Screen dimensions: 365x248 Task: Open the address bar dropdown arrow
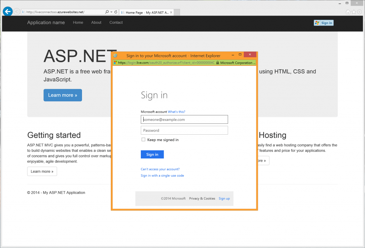(x=111, y=12)
